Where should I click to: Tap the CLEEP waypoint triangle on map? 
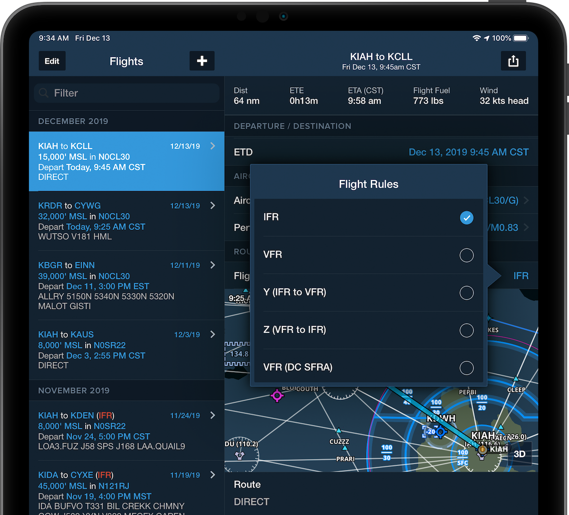click(516, 379)
